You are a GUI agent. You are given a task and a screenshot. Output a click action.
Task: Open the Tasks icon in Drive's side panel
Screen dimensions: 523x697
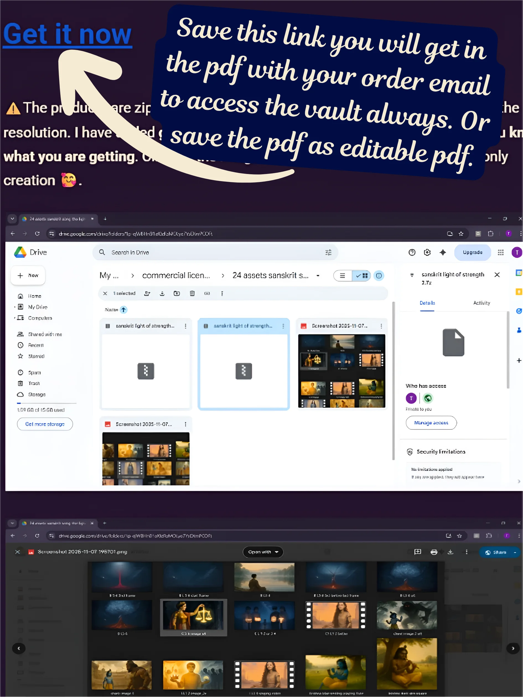pos(519,311)
